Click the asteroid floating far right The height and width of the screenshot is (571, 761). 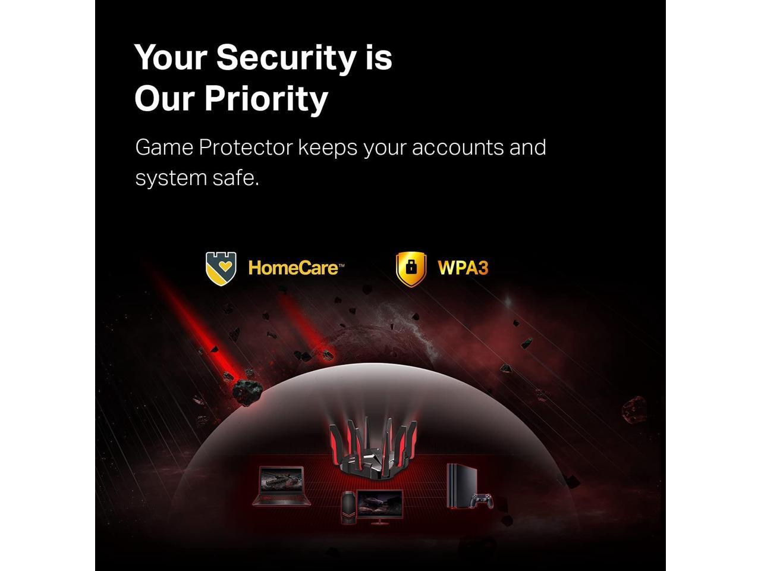click(634, 409)
